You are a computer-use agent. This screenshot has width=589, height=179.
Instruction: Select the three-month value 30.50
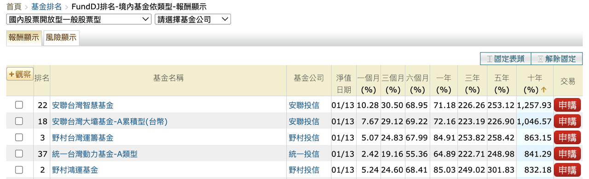393,105
